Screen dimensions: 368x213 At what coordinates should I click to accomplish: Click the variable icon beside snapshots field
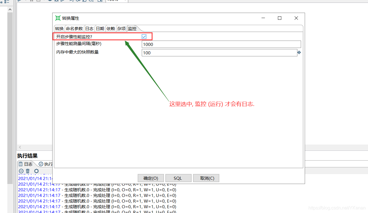(299, 52)
